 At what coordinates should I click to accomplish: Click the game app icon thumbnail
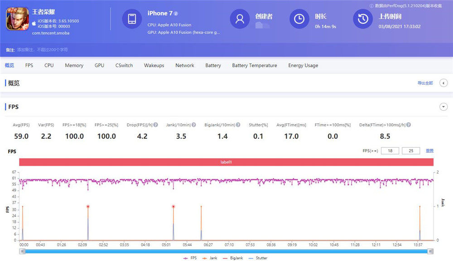(17, 19)
